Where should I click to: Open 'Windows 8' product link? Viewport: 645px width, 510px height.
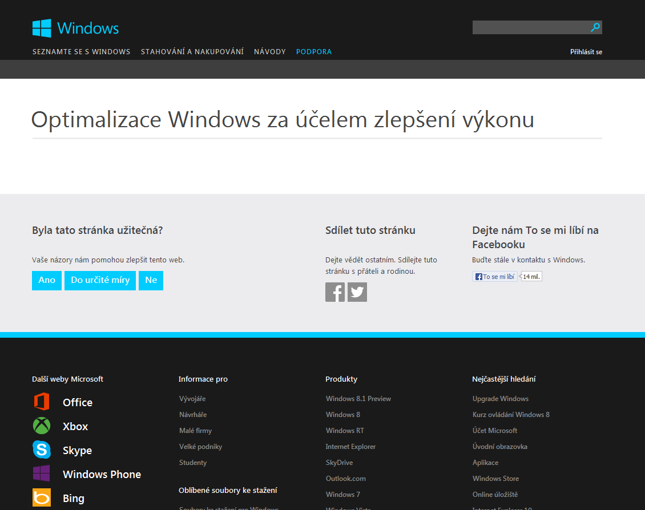pyautogui.click(x=343, y=415)
